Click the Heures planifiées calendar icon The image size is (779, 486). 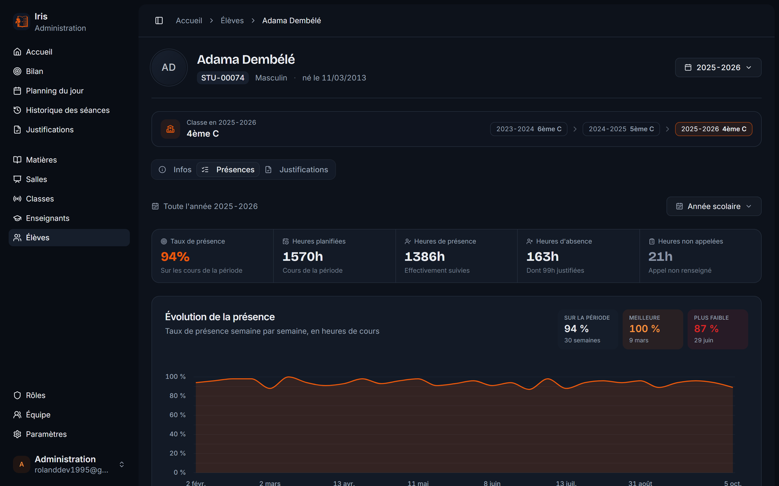tap(286, 241)
